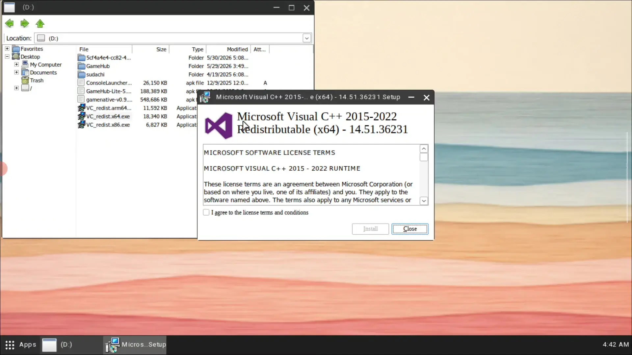Select the ConsoleLauncher apk file icon

click(x=81, y=83)
